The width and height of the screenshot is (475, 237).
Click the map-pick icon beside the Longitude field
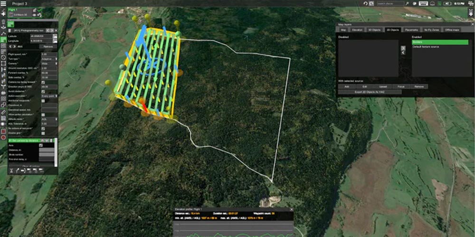click(x=55, y=41)
